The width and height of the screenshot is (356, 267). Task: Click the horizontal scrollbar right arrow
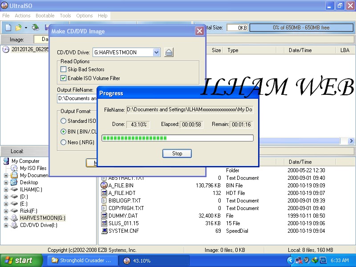point(351,141)
